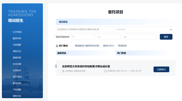Click the date range 2025-02-03——2025-02-09
Viewport: 182px width, 101px height.
point(129,71)
